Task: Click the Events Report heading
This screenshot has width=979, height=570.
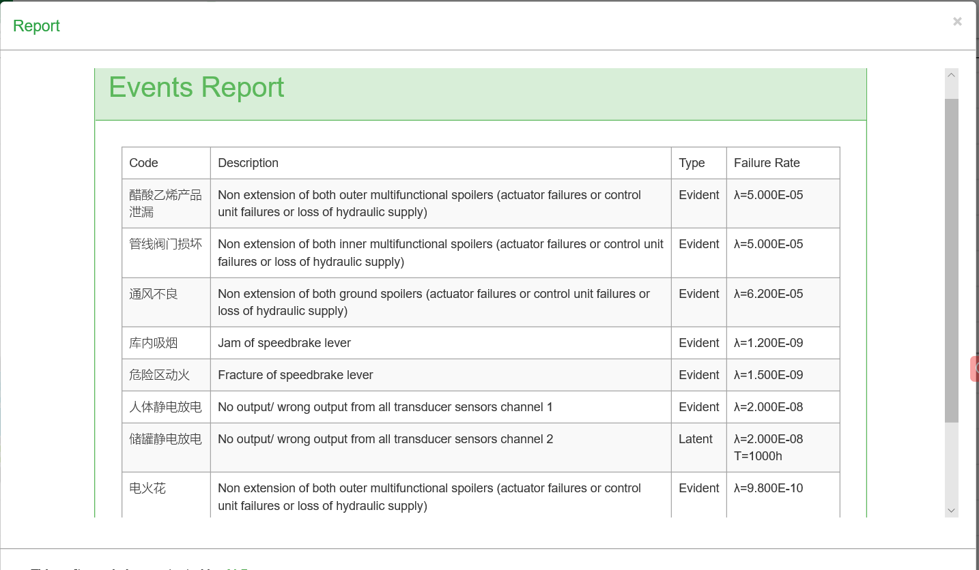Action: (x=197, y=87)
